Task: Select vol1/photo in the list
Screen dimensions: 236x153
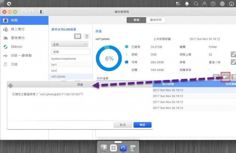Action: (x=70, y=76)
